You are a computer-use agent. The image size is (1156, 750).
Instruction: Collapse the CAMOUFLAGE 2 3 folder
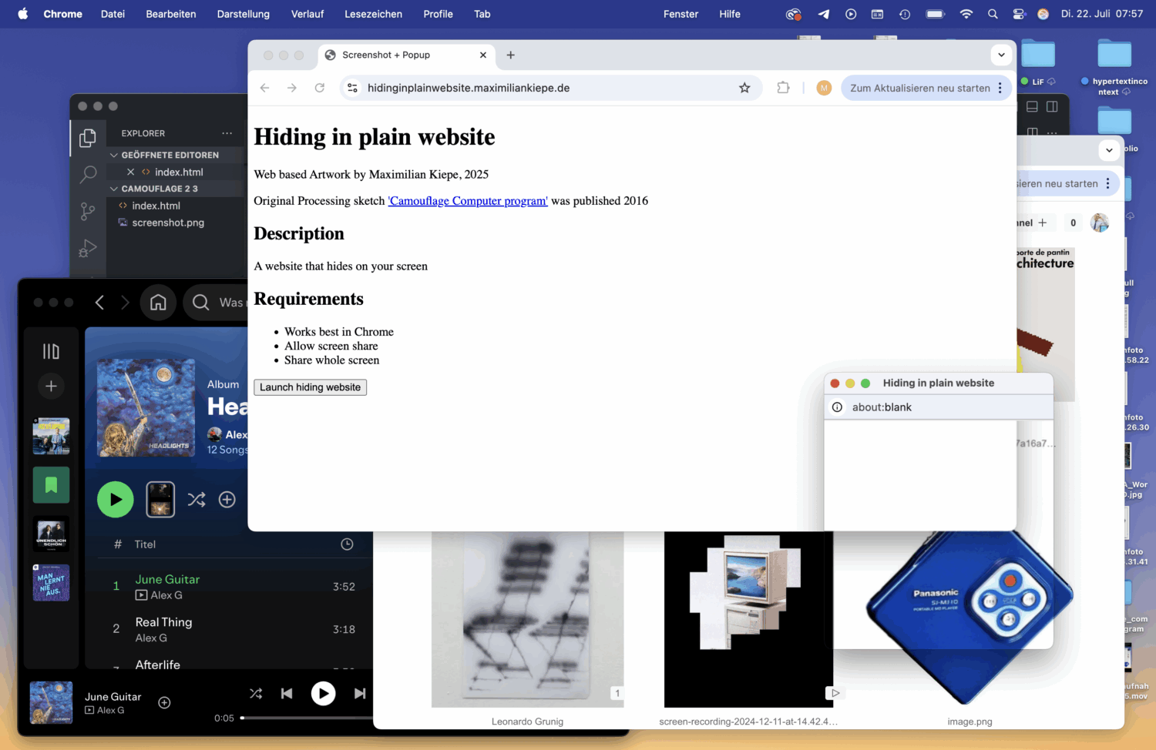click(x=115, y=189)
